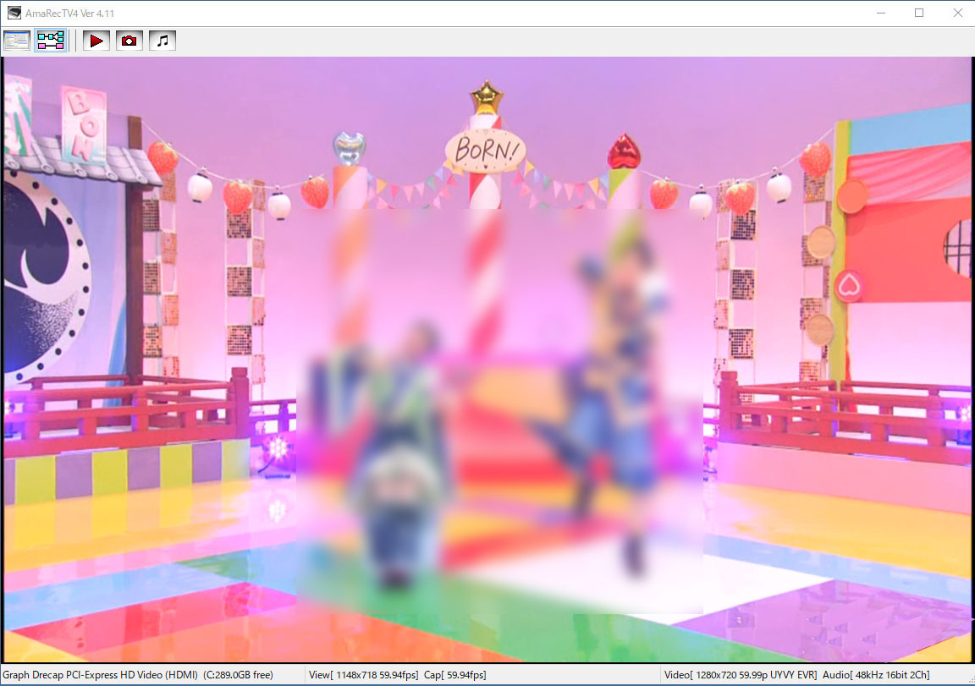Click 'Audio[ 48kHz 16bit 2Ch]' status text
Viewport: 975px width, 686px height.
click(876, 675)
